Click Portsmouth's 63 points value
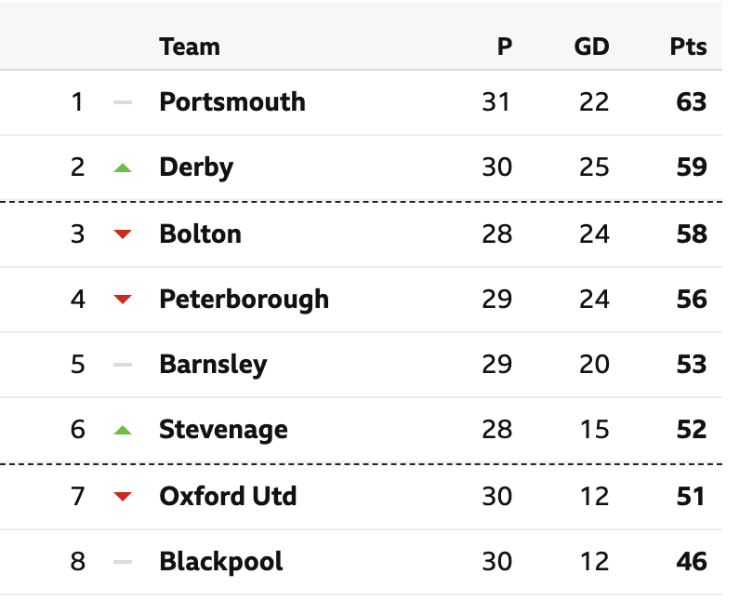Screen dimensions: 753x601 point(691,101)
